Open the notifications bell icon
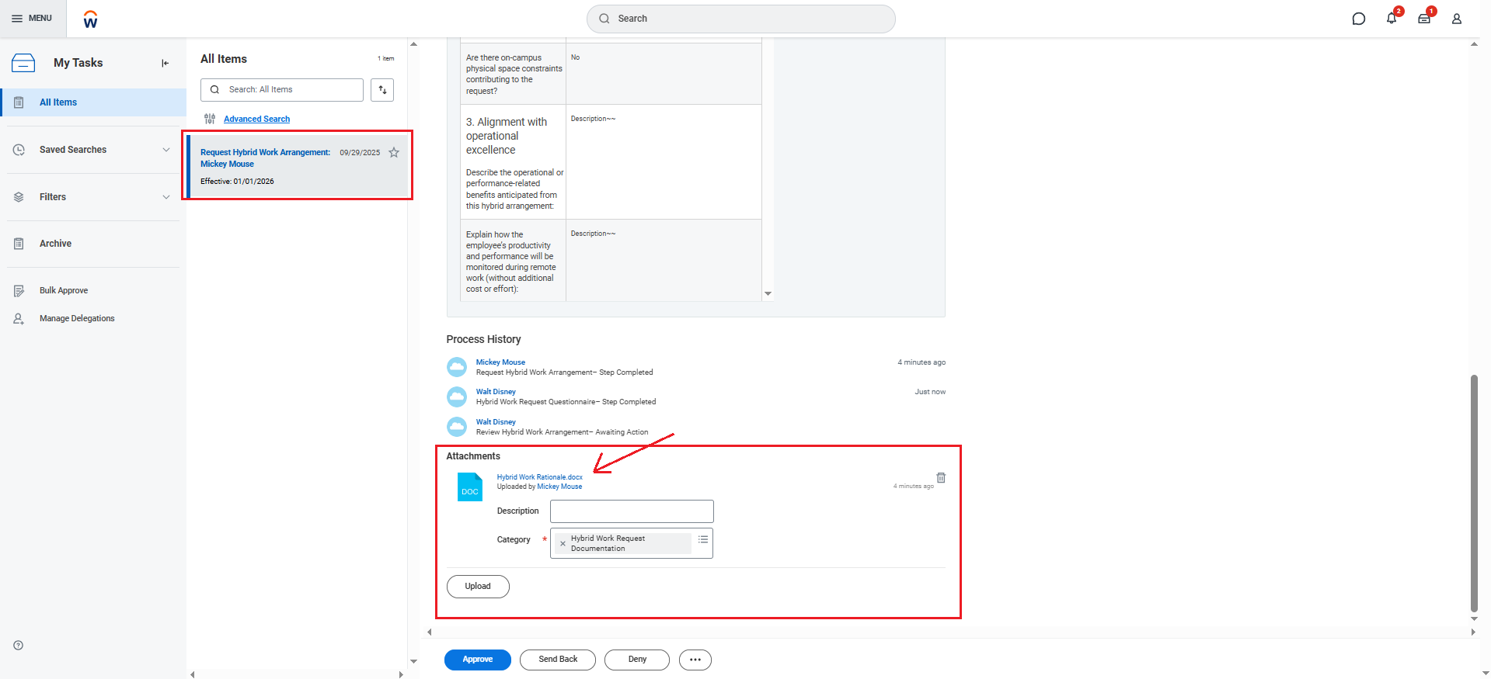Viewport: 1491px width, 679px height. tap(1391, 19)
